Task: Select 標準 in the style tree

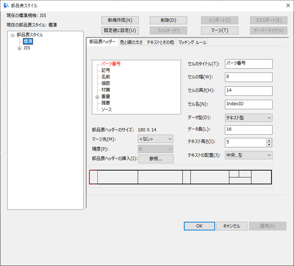Action: tap(28, 41)
